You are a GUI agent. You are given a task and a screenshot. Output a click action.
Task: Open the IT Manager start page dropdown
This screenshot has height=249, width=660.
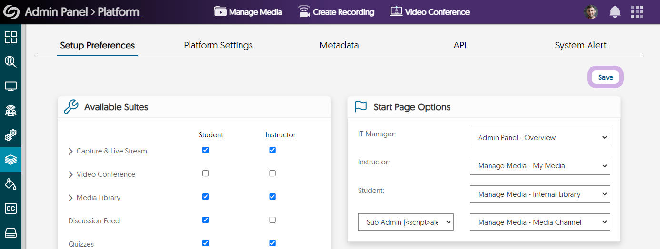(540, 138)
